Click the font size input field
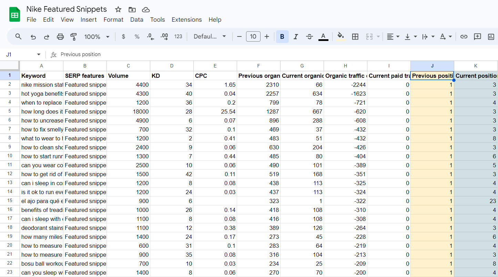The height and width of the screenshot is (277, 498). click(x=253, y=36)
